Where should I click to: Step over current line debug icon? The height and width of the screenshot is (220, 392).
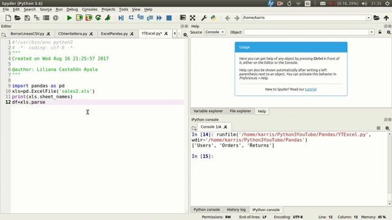pyautogui.click(x=130, y=18)
